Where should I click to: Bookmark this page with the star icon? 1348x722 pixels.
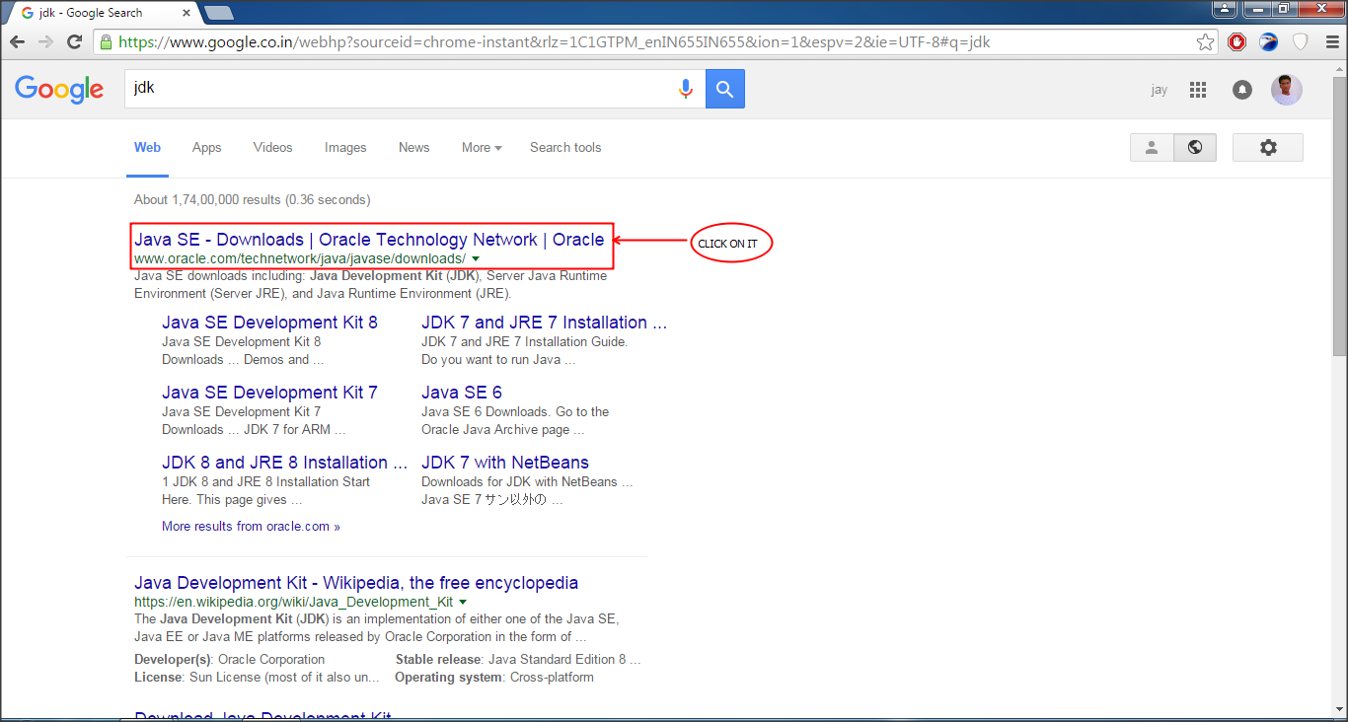1205,42
